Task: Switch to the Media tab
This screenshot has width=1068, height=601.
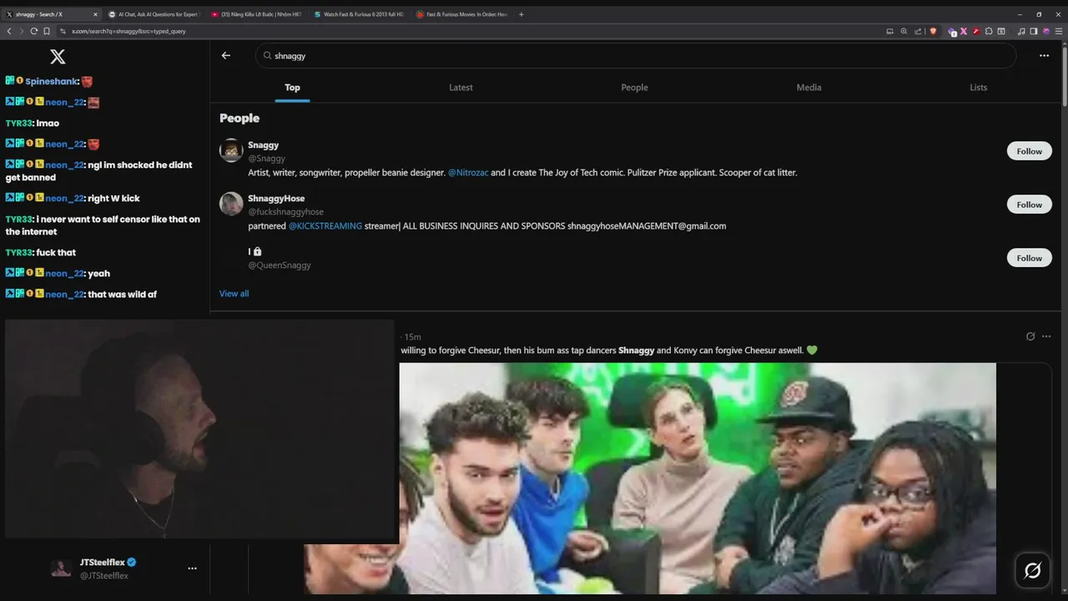Action: coord(809,87)
